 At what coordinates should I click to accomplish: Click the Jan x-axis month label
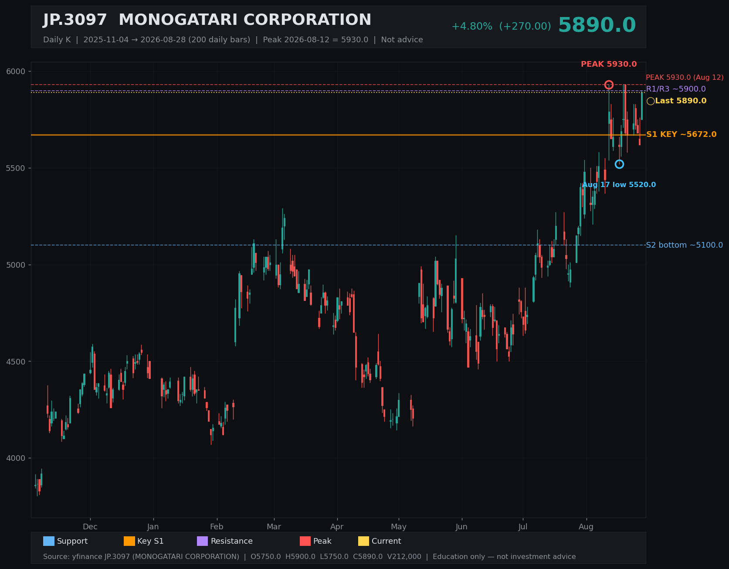pyautogui.click(x=153, y=527)
